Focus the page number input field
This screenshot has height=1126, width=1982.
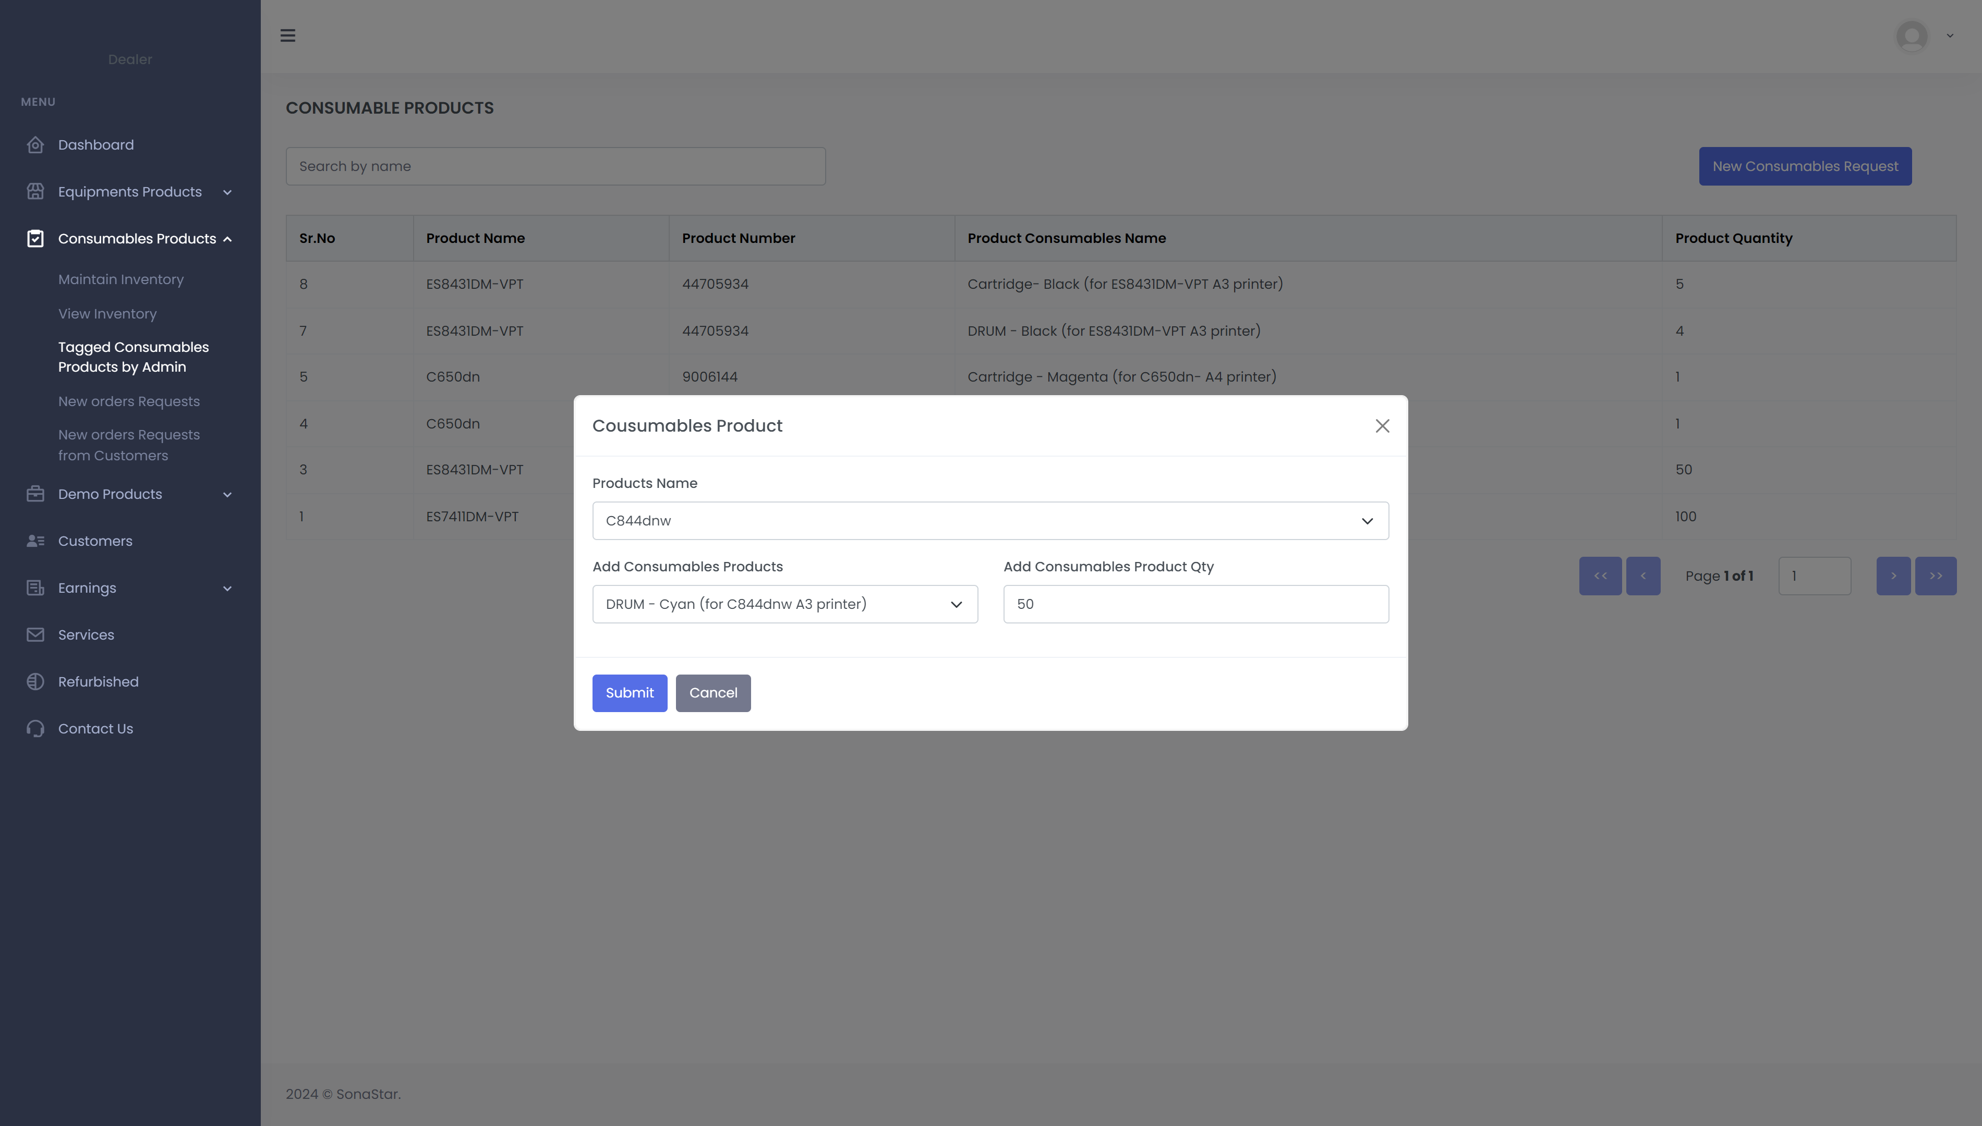tap(1815, 576)
